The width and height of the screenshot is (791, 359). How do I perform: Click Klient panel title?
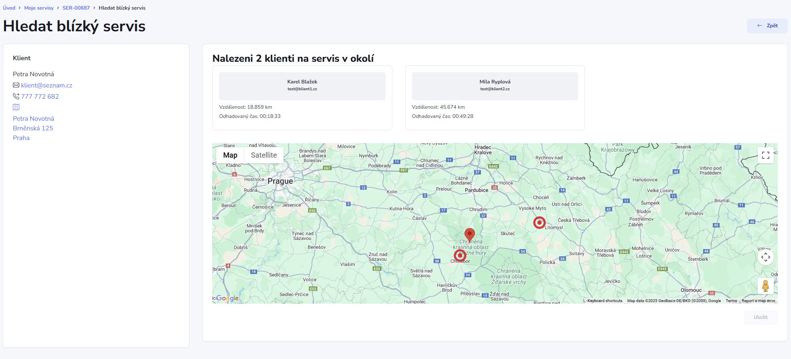(x=22, y=58)
